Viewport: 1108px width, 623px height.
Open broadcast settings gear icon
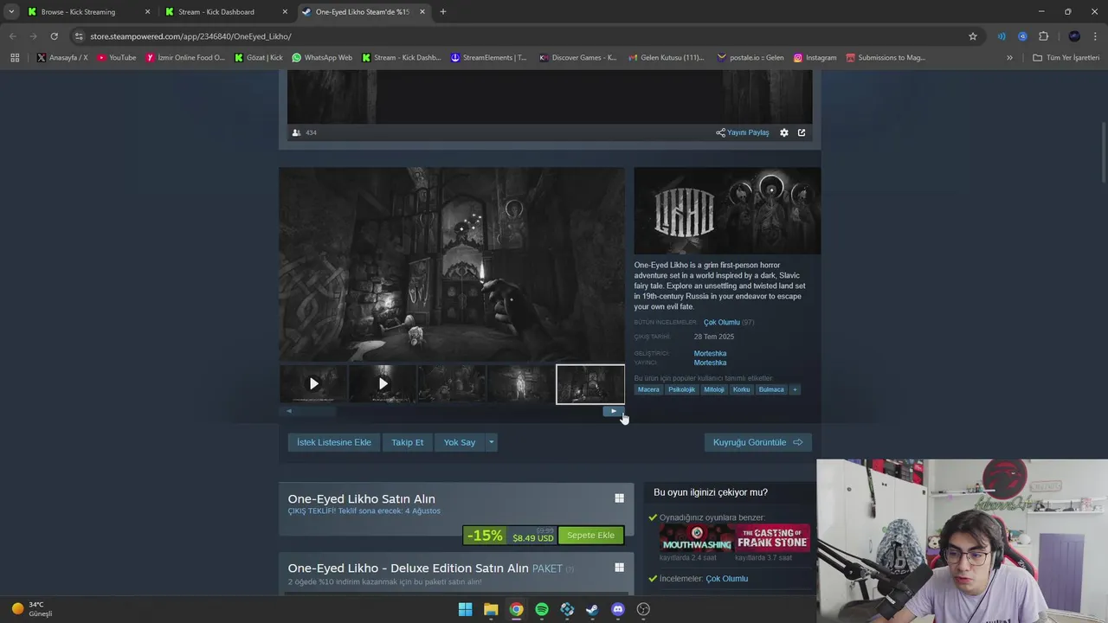click(x=784, y=132)
